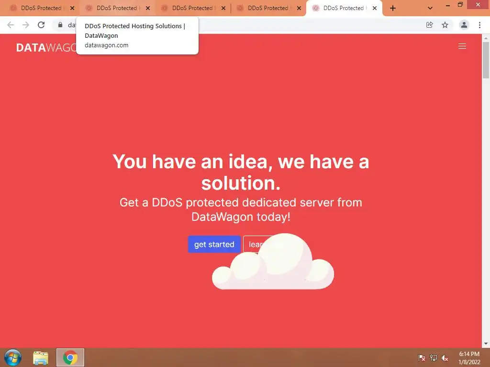490x367 pixels.
Task: Close the third DDoS Protected tab
Action: tap(223, 8)
